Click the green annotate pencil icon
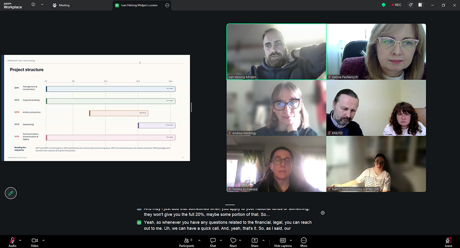The height and width of the screenshot is (248, 460). tap(11, 193)
